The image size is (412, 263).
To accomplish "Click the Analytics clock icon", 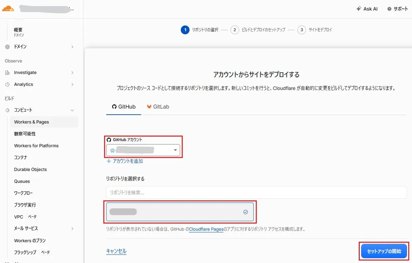I will pyautogui.click(x=7, y=84).
